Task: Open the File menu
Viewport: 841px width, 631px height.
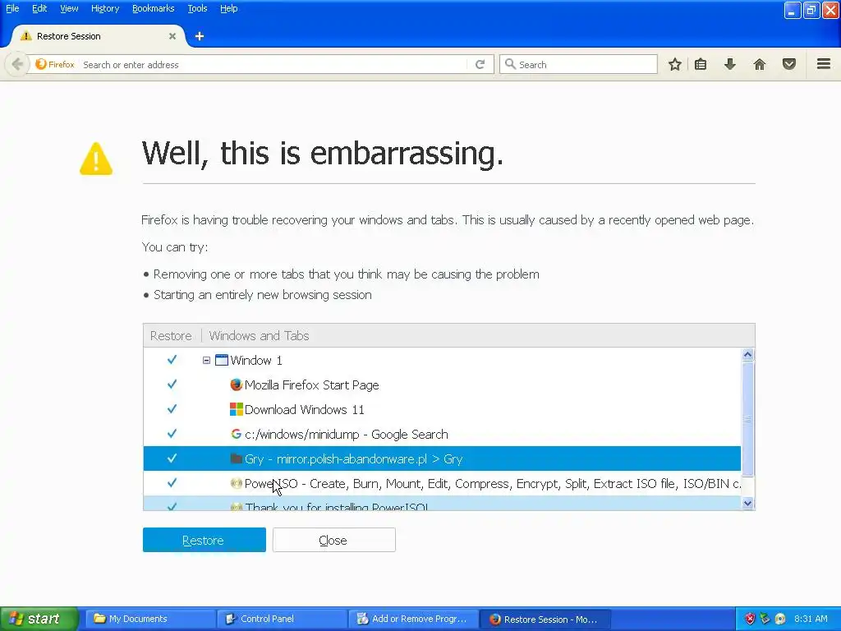Action: 12,8
